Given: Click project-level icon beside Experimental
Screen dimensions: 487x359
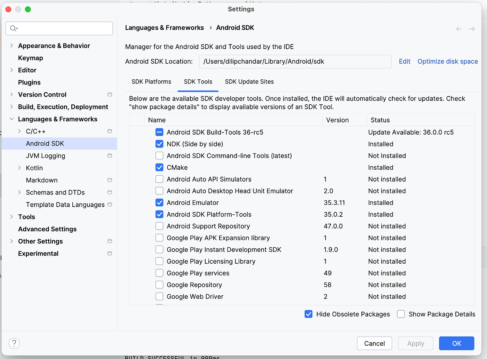Looking at the screenshot, I should click(110, 254).
